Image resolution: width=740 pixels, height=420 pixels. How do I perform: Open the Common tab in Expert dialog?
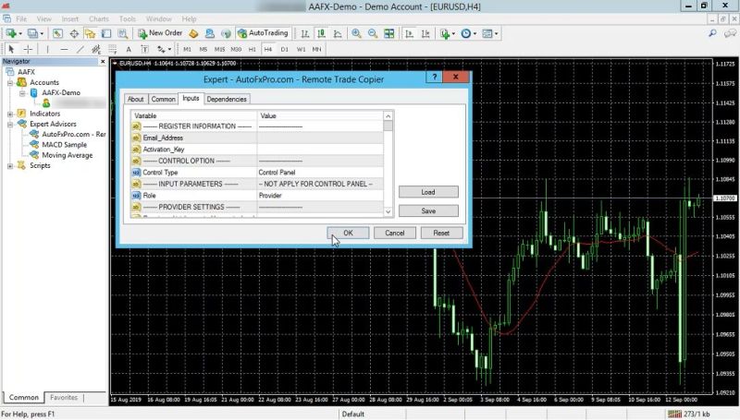(x=164, y=99)
